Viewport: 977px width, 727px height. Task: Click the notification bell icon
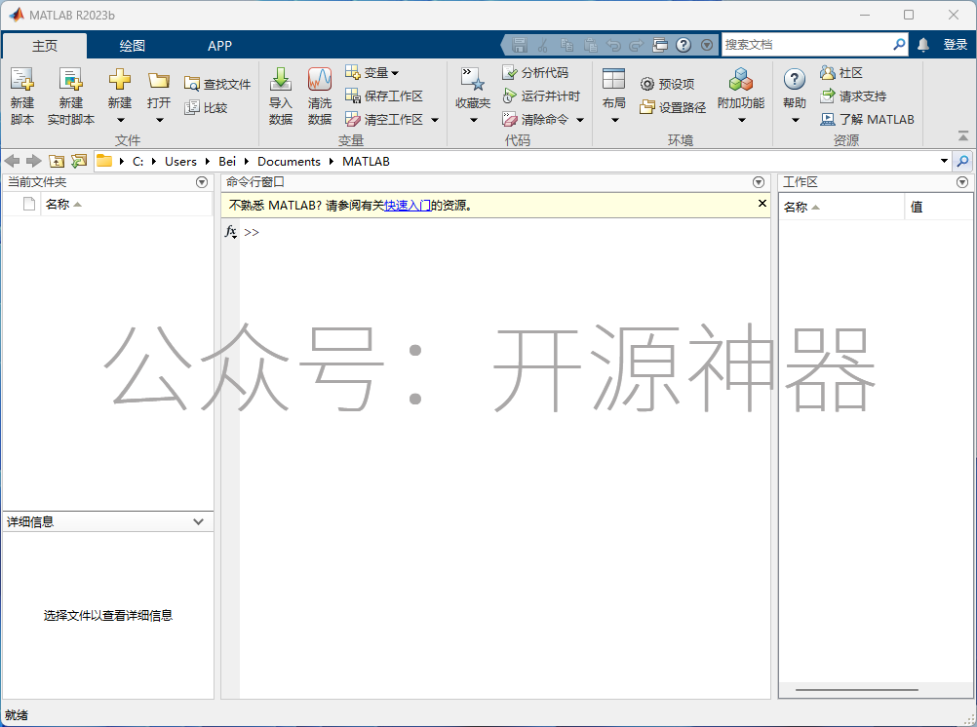tap(923, 44)
